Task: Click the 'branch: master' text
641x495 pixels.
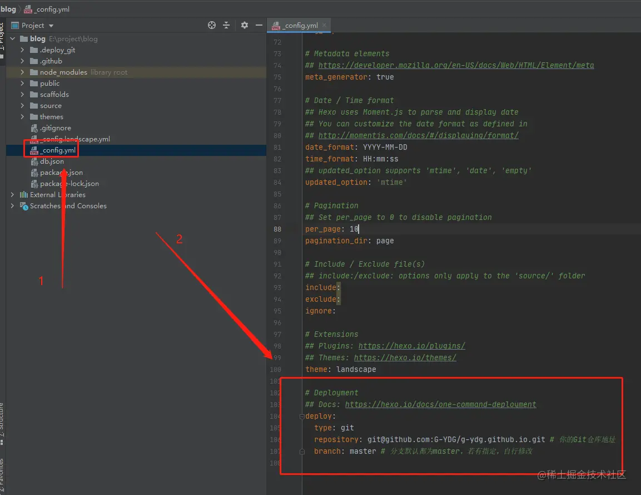Action: (x=345, y=451)
